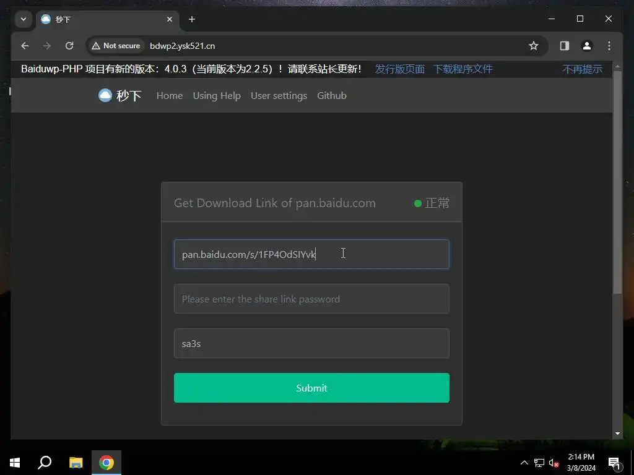The image size is (634, 475).
Task: Open the Windows Start menu
Action: pos(15,463)
